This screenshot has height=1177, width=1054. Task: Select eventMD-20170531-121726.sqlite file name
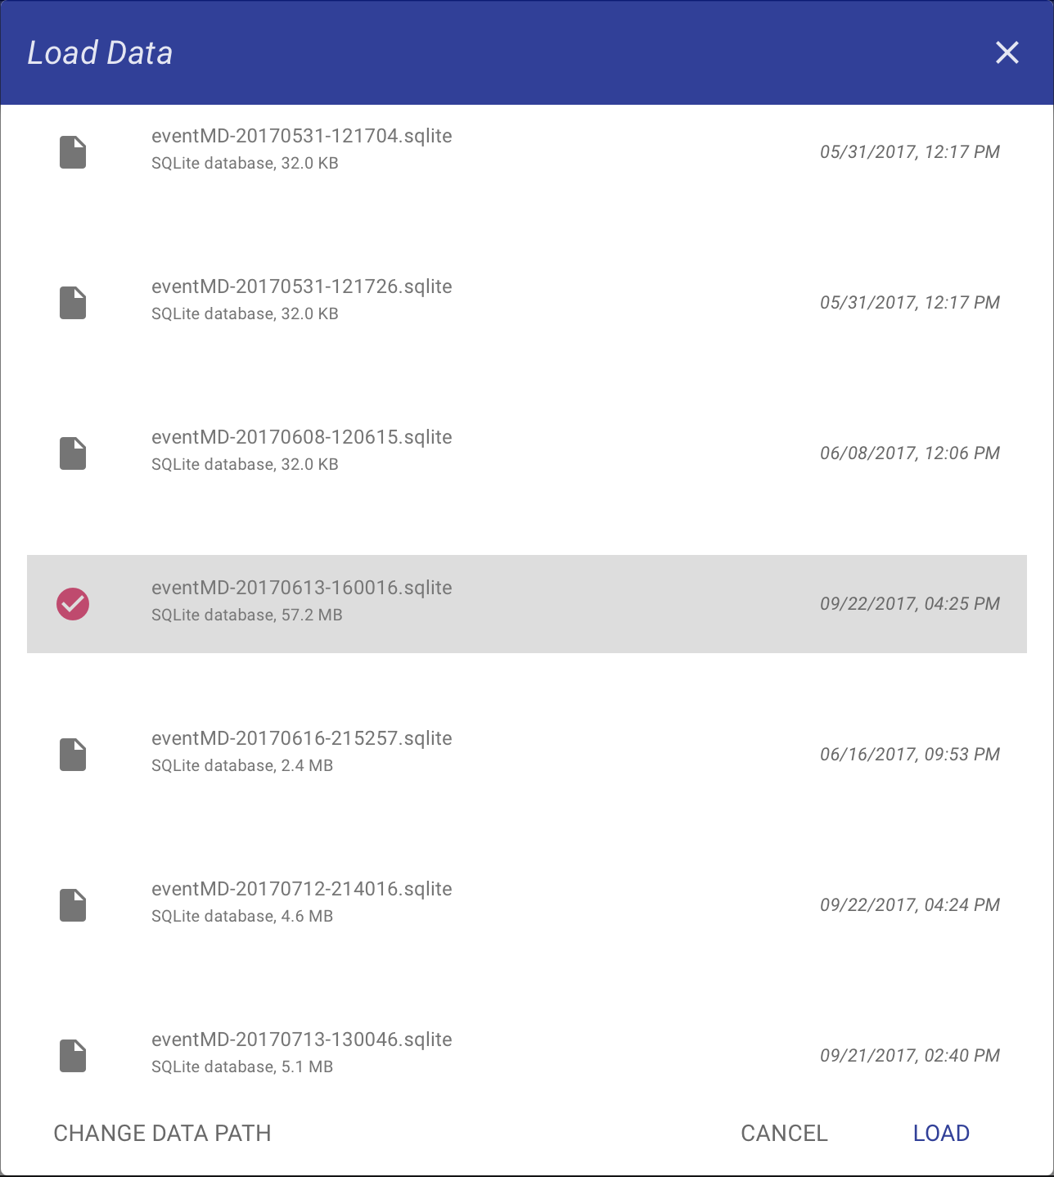point(302,286)
